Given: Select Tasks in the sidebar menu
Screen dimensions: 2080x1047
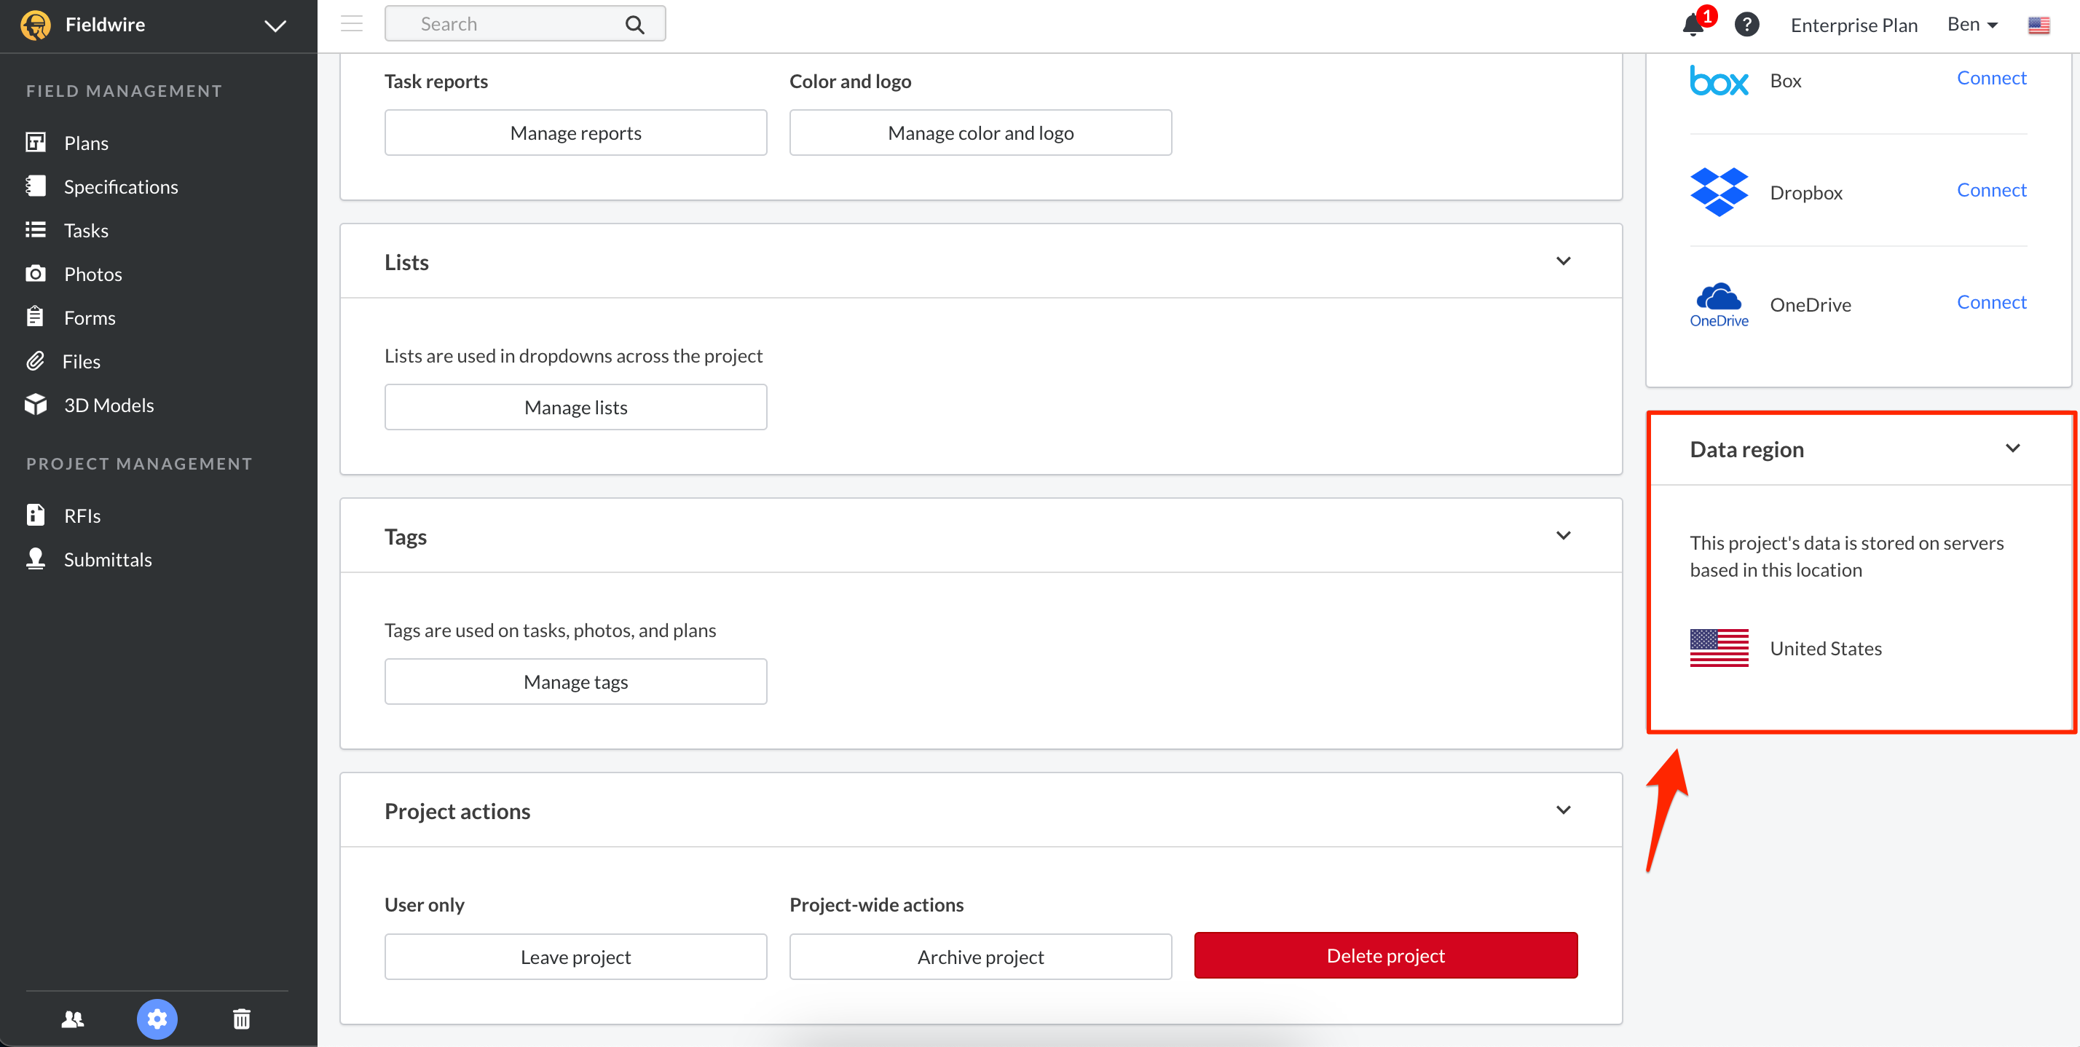Looking at the screenshot, I should (x=87, y=230).
